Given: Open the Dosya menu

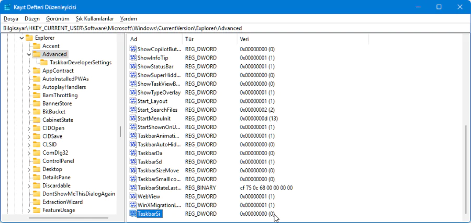Looking at the screenshot, I should click(x=10, y=18).
